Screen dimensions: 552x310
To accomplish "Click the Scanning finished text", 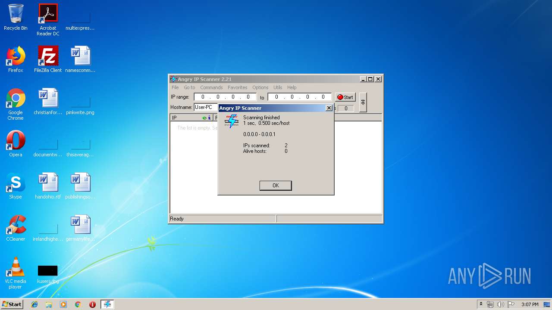I will point(261,118).
